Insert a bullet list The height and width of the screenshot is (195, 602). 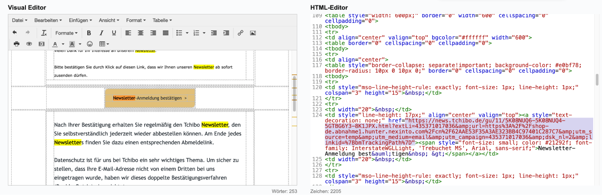179,33
